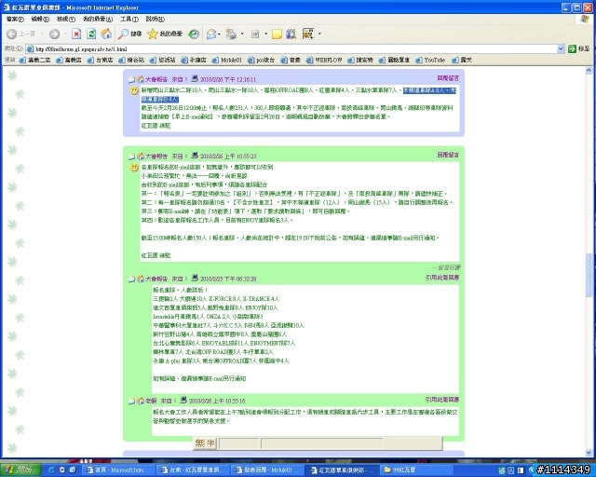Click the 移至 Go button
The width and height of the screenshot is (596, 477).
(x=579, y=49)
